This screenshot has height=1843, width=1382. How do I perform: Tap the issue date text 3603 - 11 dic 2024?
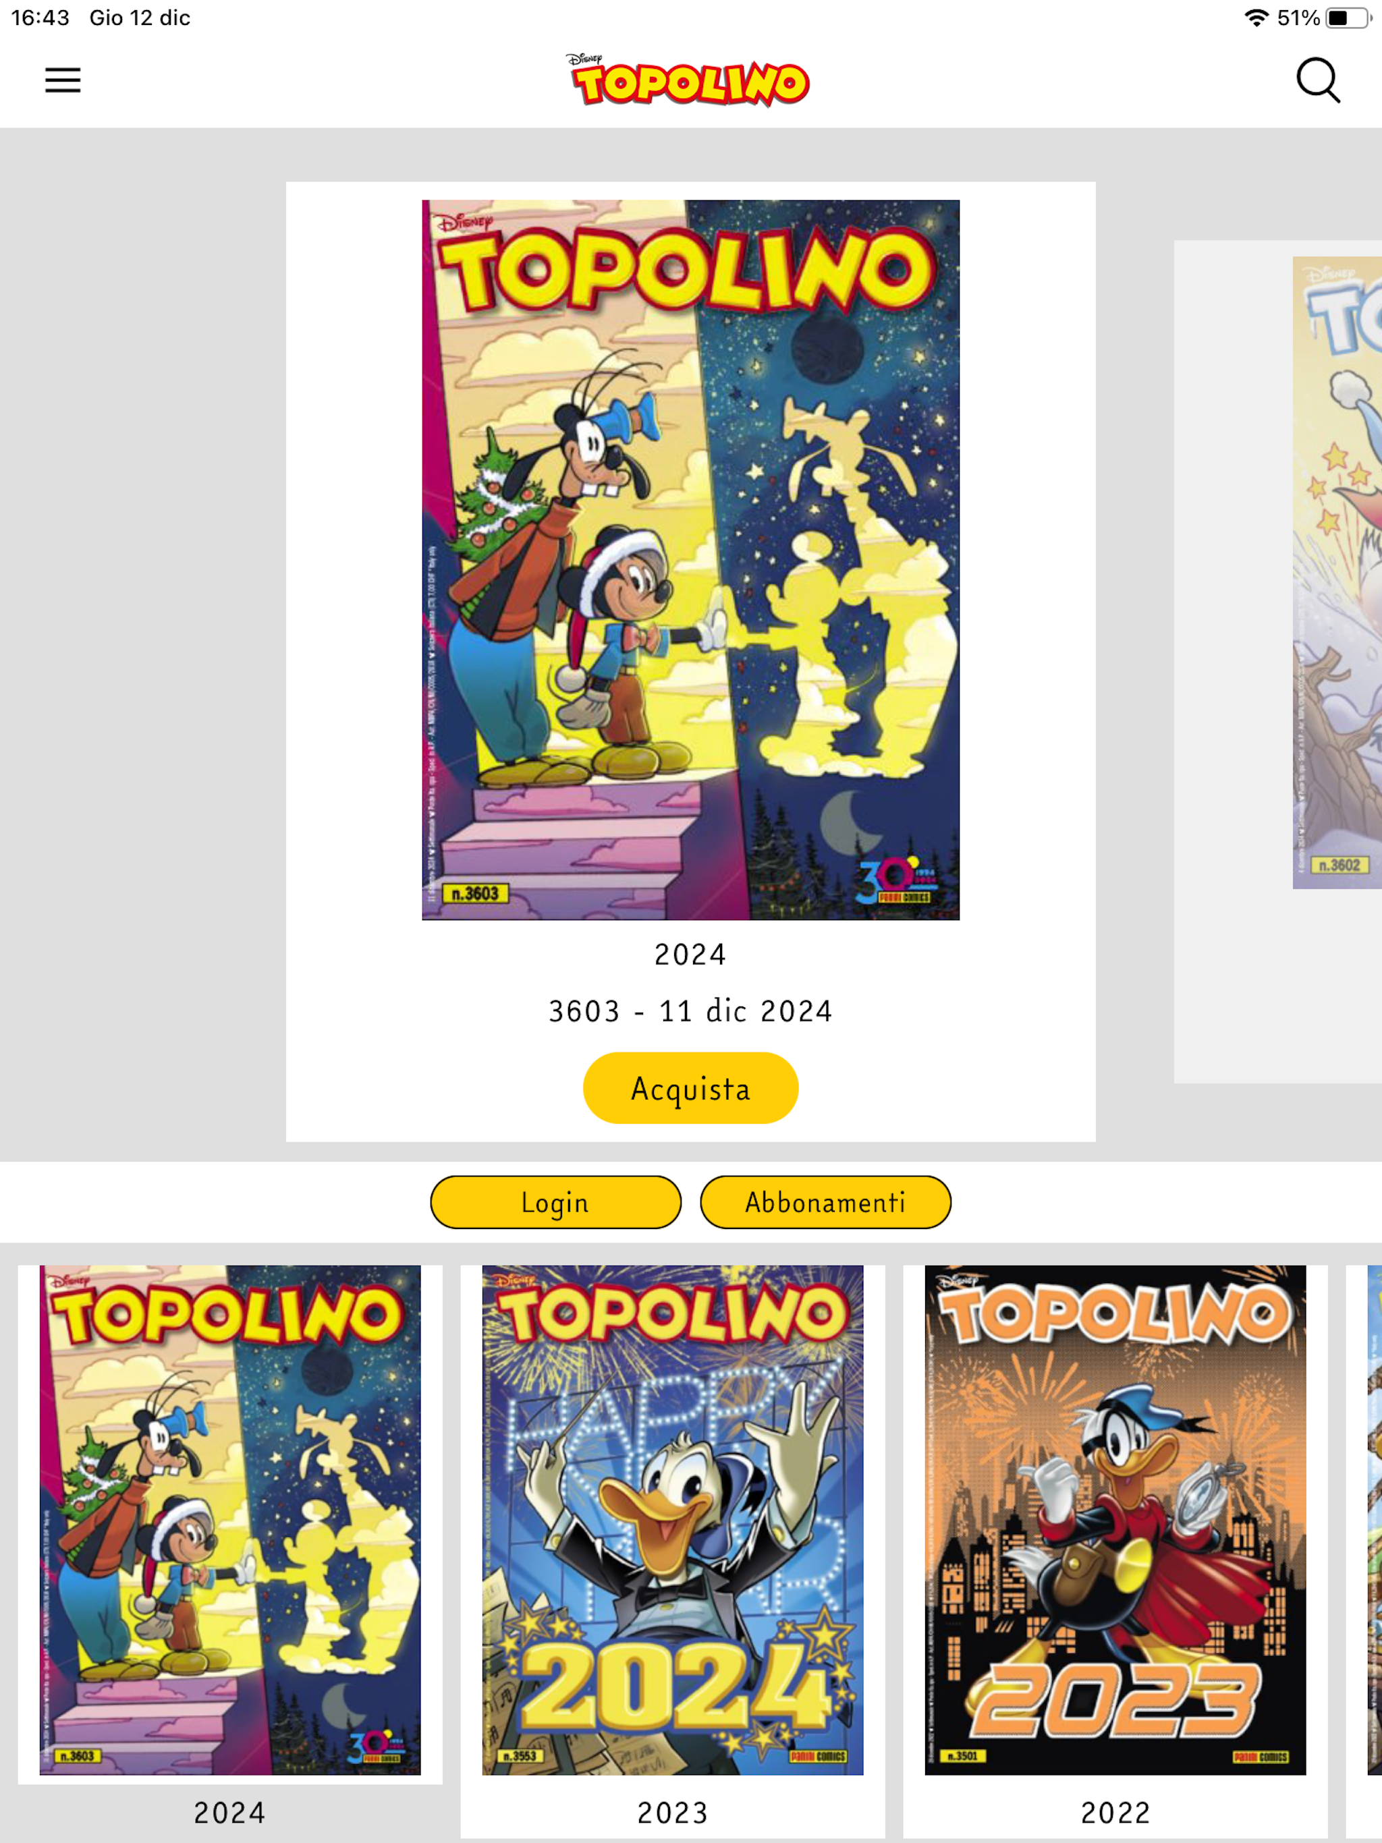click(x=690, y=1011)
